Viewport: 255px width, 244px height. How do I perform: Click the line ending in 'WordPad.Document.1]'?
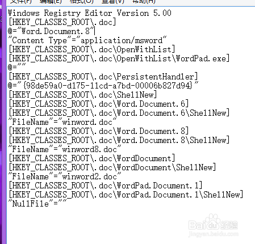[x=106, y=186]
